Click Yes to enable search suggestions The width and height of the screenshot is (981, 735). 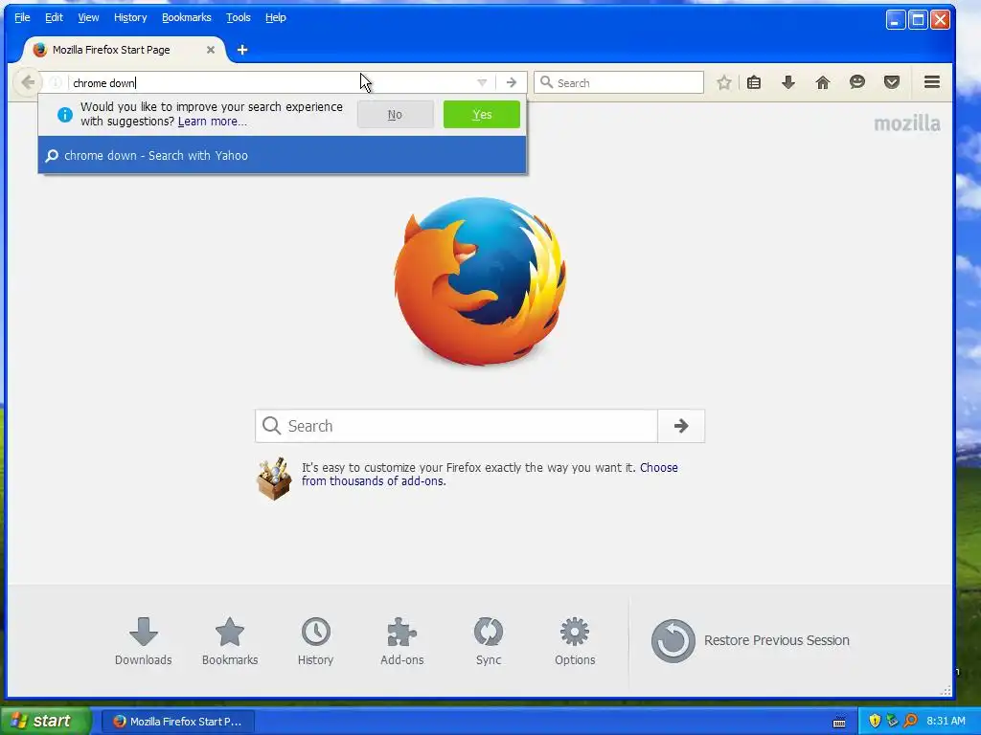[482, 115]
